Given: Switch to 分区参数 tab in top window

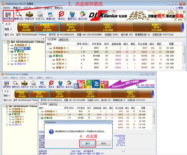Looking at the screenshot, I should (52, 39).
